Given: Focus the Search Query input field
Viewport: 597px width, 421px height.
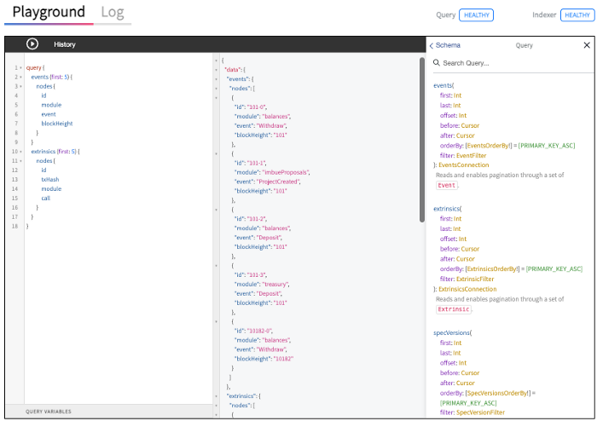Looking at the screenshot, I should [x=513, y=63].
